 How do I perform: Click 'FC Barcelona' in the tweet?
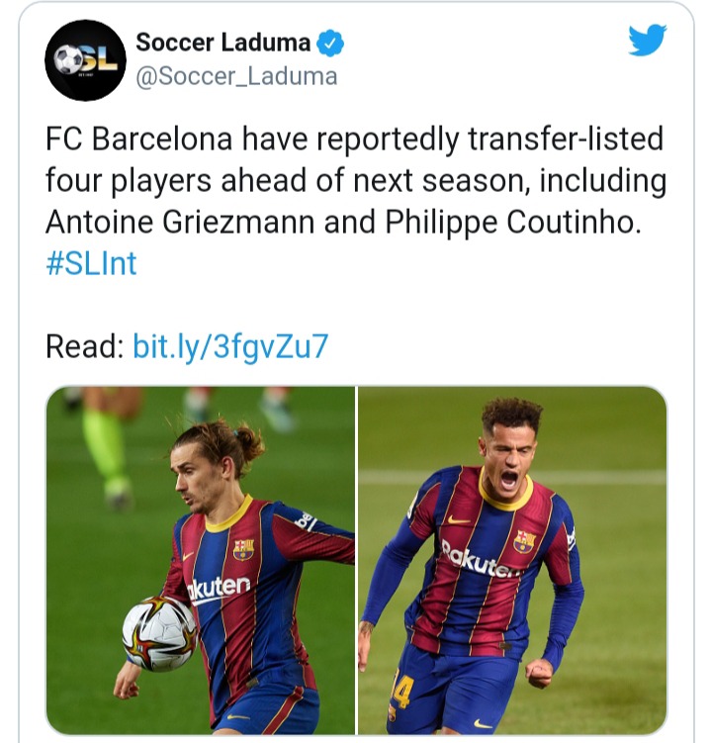pyautogui.click(x=138, y=139)
